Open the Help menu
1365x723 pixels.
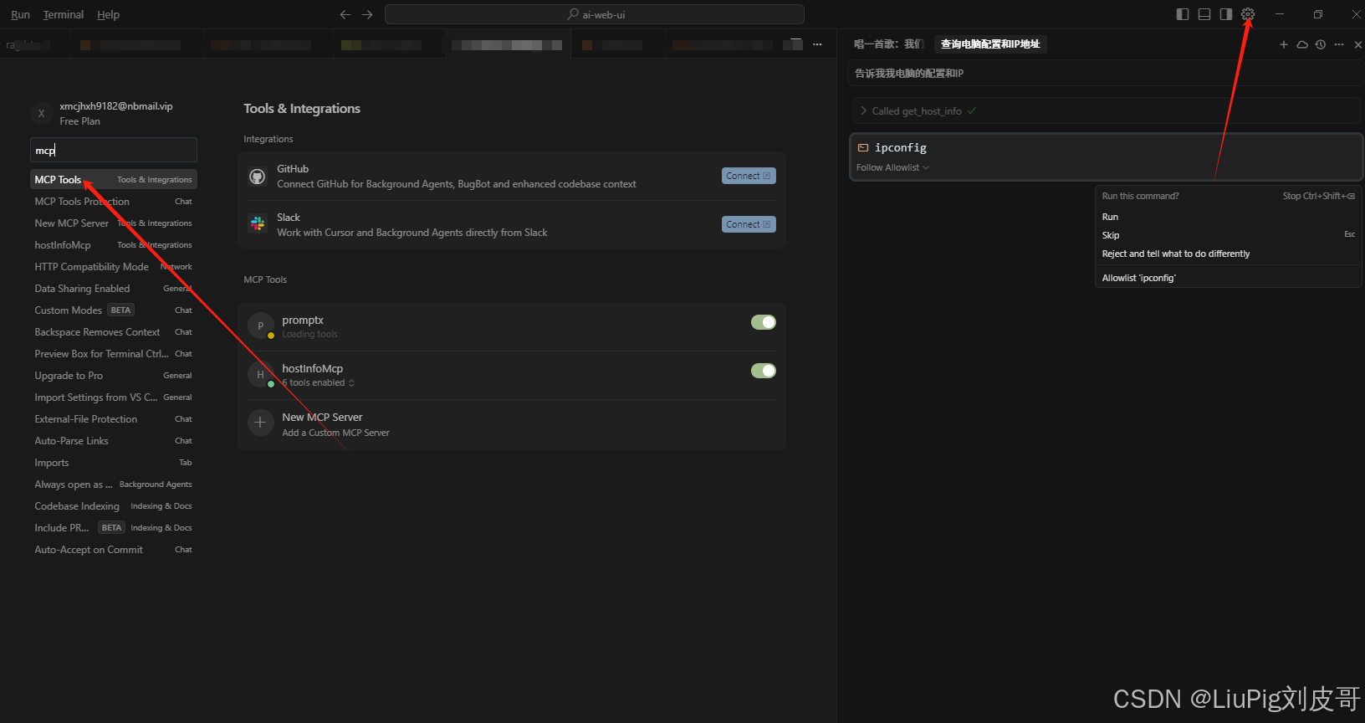click(x=108, y=14)
